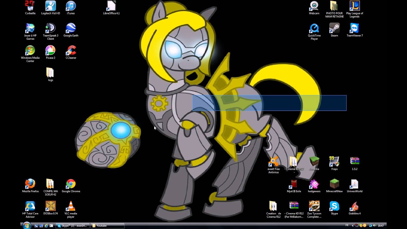Select the LibreOffice 4.1 desktop icon
The height and width of the screenshot is (229, 407).
pos(111,8)
